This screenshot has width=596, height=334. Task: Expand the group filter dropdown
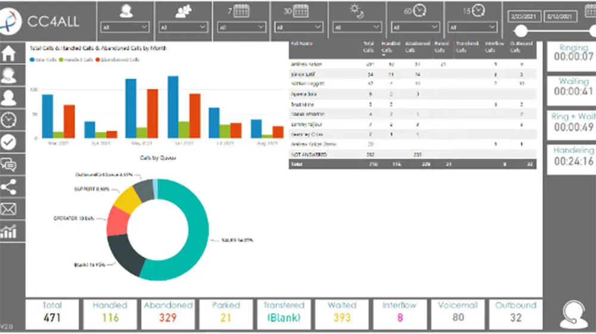183,27
